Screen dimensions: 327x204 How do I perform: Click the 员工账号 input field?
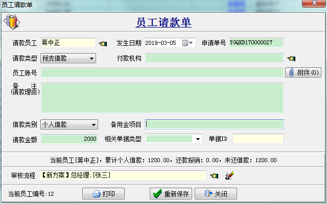(x=162, y=73)
